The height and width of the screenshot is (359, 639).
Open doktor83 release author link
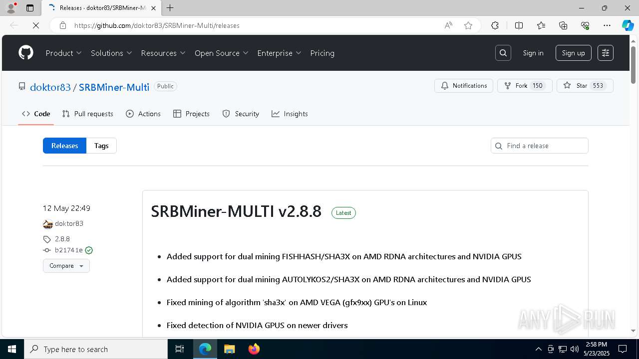point(69,223)
